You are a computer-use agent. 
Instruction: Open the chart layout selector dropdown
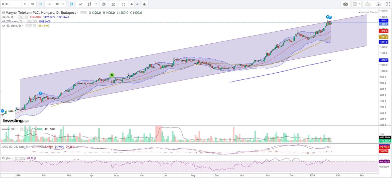click(x=356, y=4)
